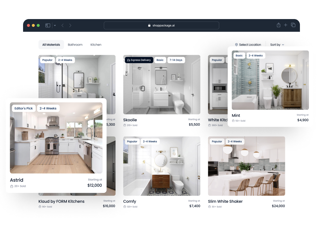Open the Slim White Shaker listing title

click(x=225, y=201)
